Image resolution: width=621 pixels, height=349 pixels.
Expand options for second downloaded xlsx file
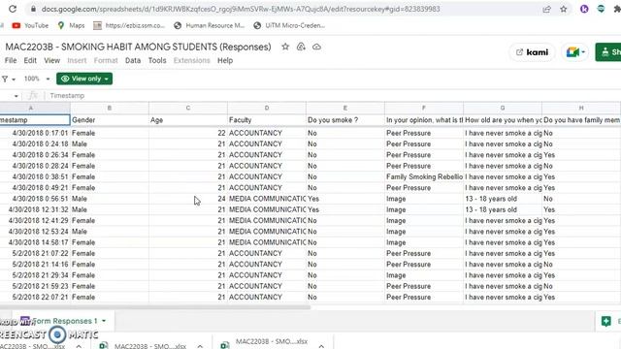[x=200, y=346]
